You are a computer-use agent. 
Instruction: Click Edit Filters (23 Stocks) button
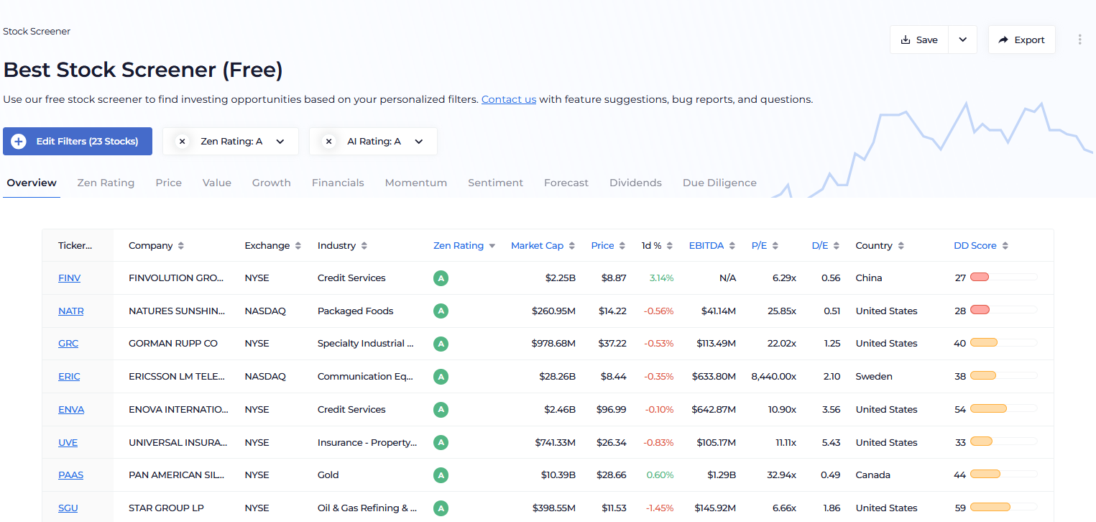[78, 141]
